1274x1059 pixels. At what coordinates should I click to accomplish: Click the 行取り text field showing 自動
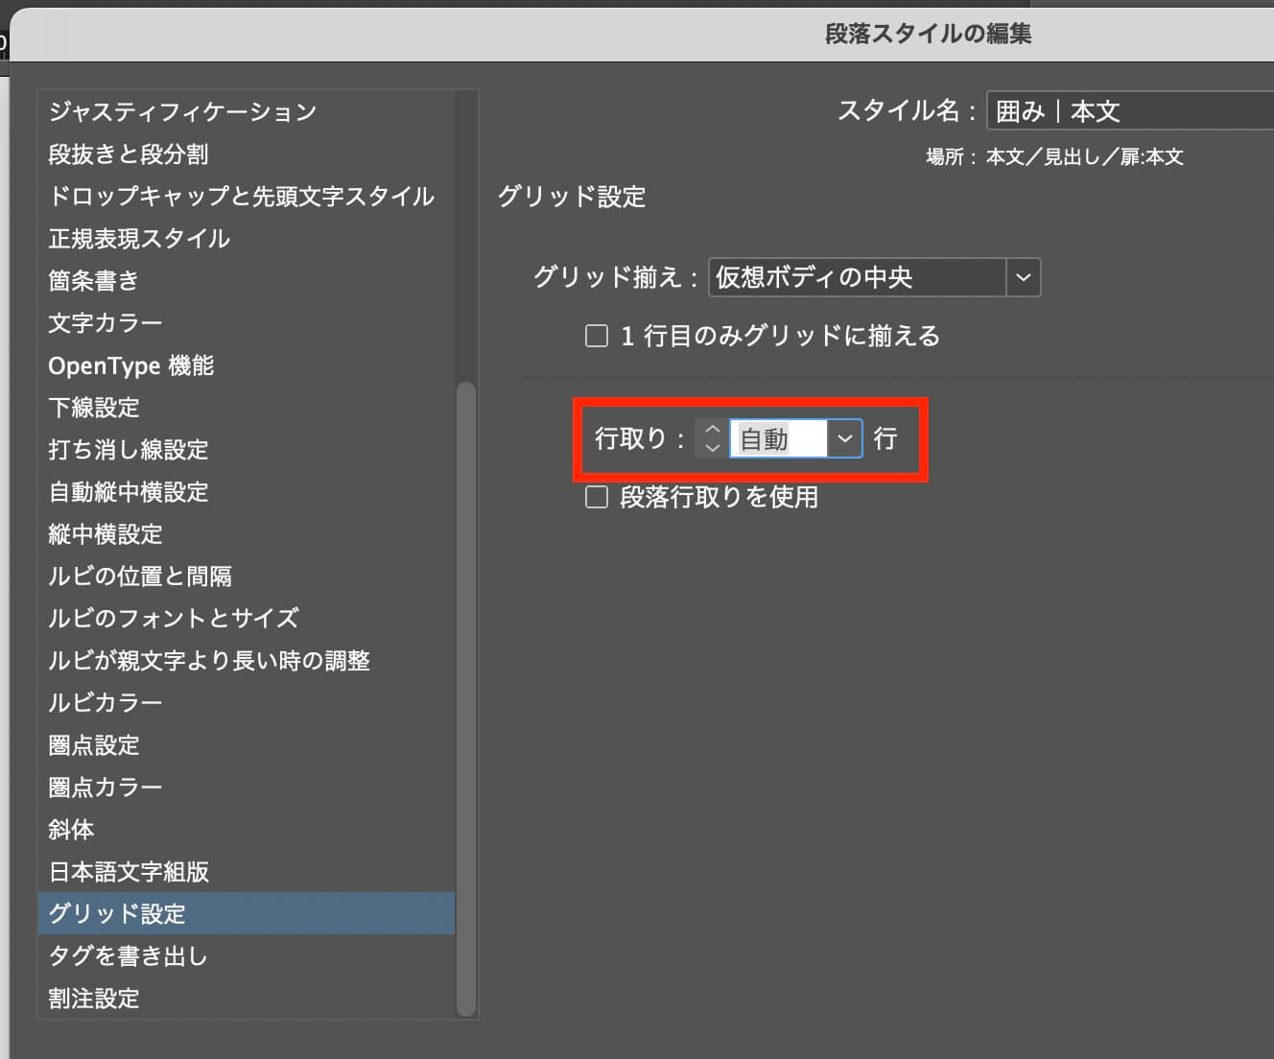click(777, 439)
